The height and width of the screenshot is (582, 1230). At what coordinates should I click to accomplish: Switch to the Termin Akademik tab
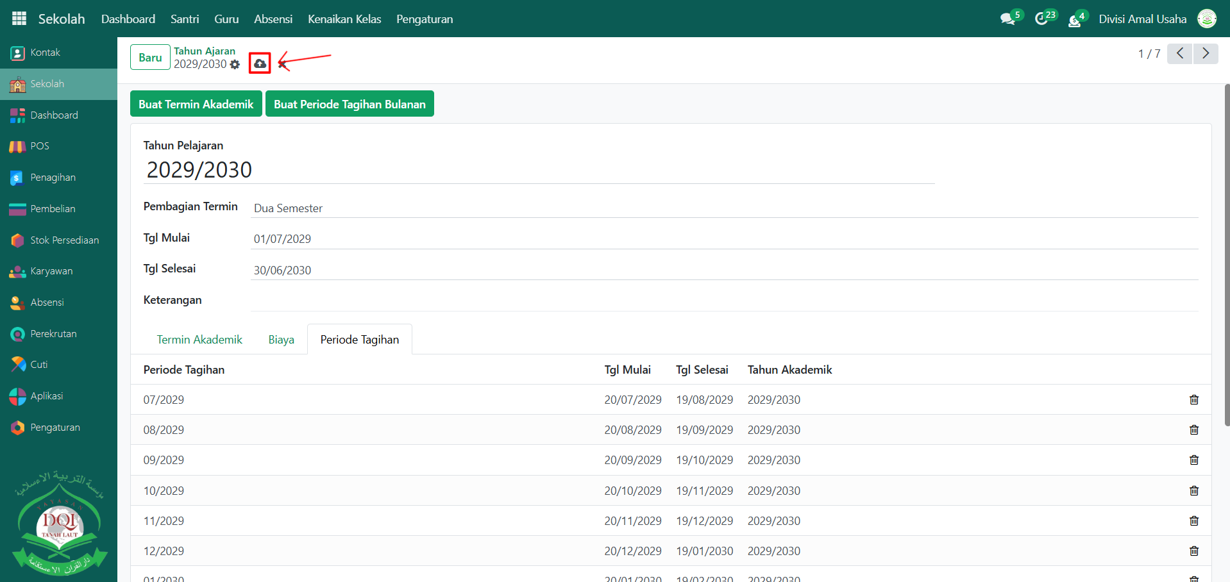(x=199, y=340)
